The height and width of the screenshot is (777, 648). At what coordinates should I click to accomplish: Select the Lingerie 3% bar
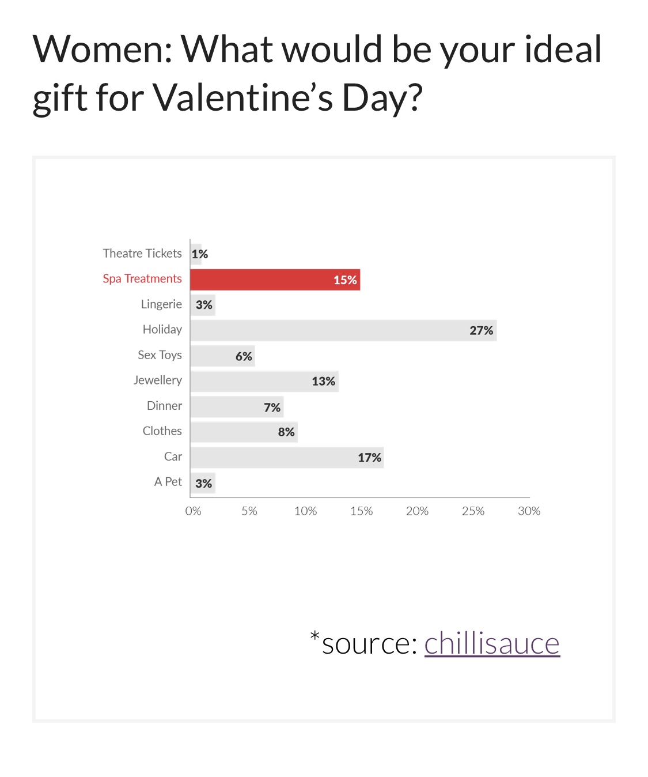[x=203, y=305]
